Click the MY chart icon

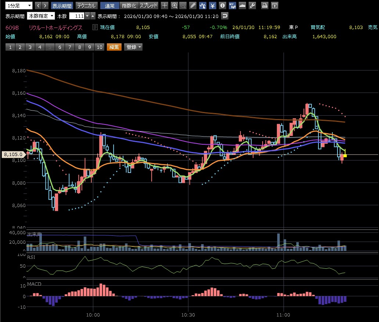click(232, 6)
